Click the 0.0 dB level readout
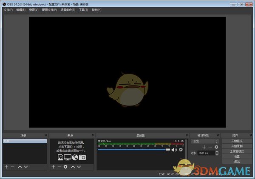This screenshot has width=255, height=179. [x=179, y=141]
